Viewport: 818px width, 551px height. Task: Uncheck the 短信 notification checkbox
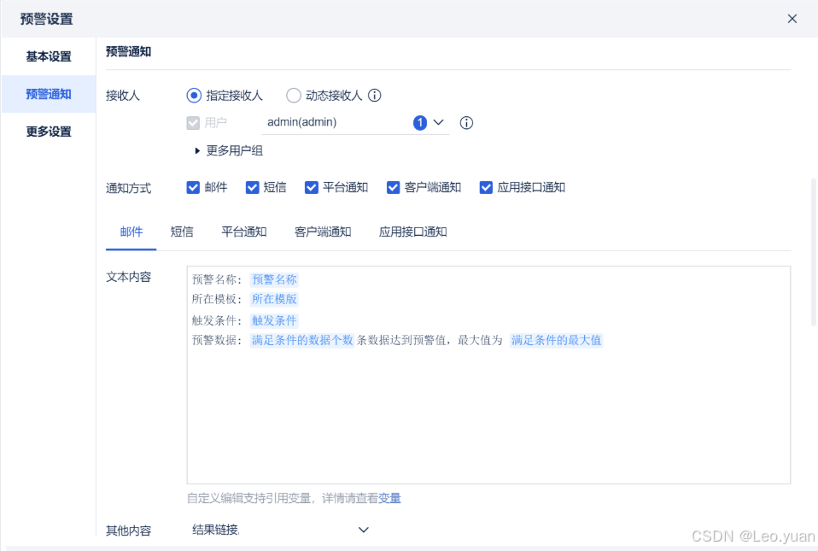253,187
